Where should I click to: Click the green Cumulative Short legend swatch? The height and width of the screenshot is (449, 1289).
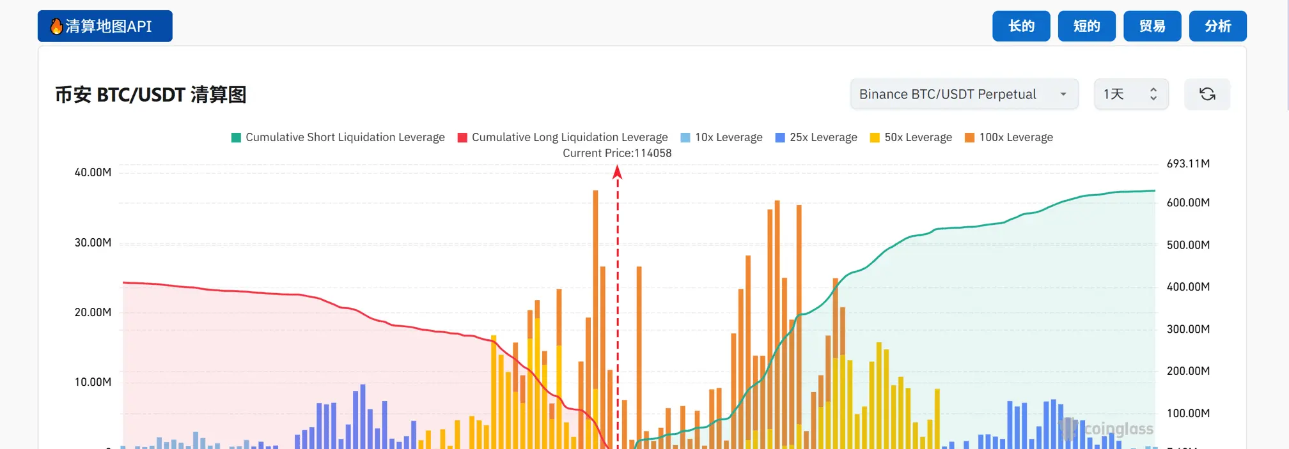(236, 137)
